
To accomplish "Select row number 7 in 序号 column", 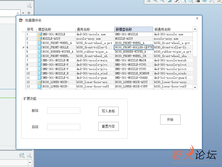I will pyautogui.click(x=31, y=60).
